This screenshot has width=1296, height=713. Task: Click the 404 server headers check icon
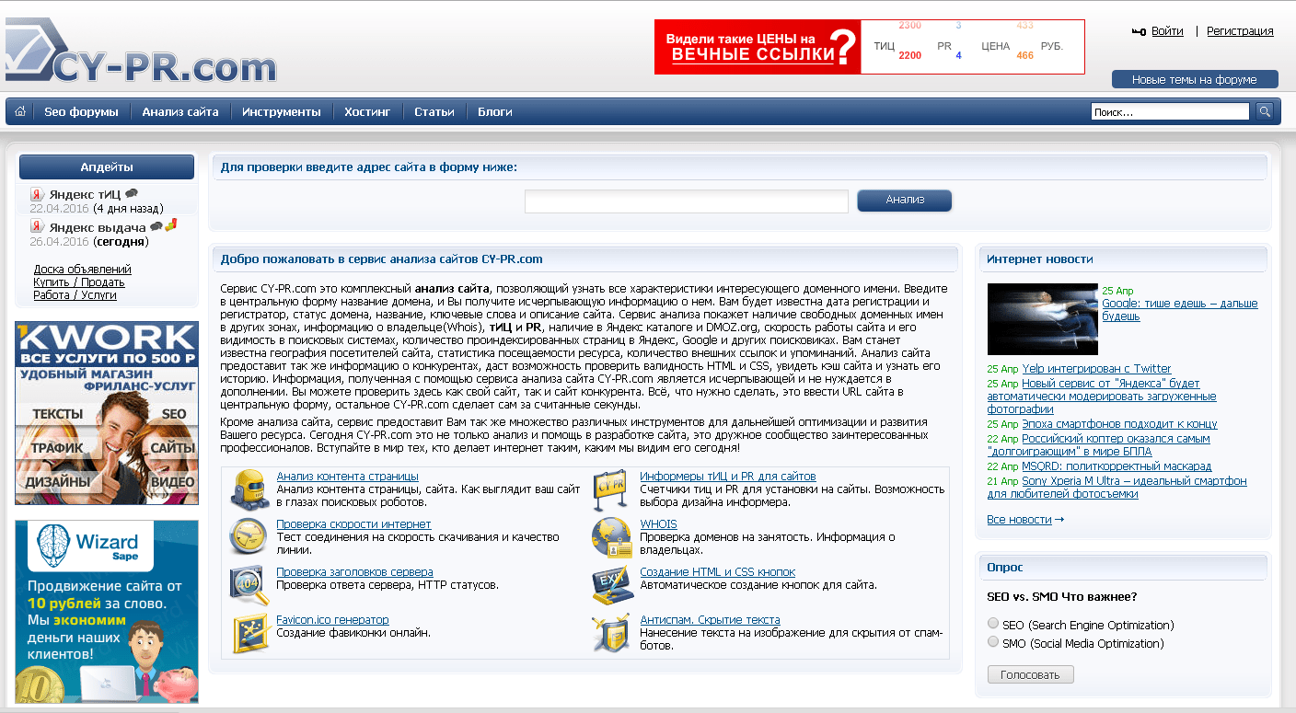tap(249, 584)
